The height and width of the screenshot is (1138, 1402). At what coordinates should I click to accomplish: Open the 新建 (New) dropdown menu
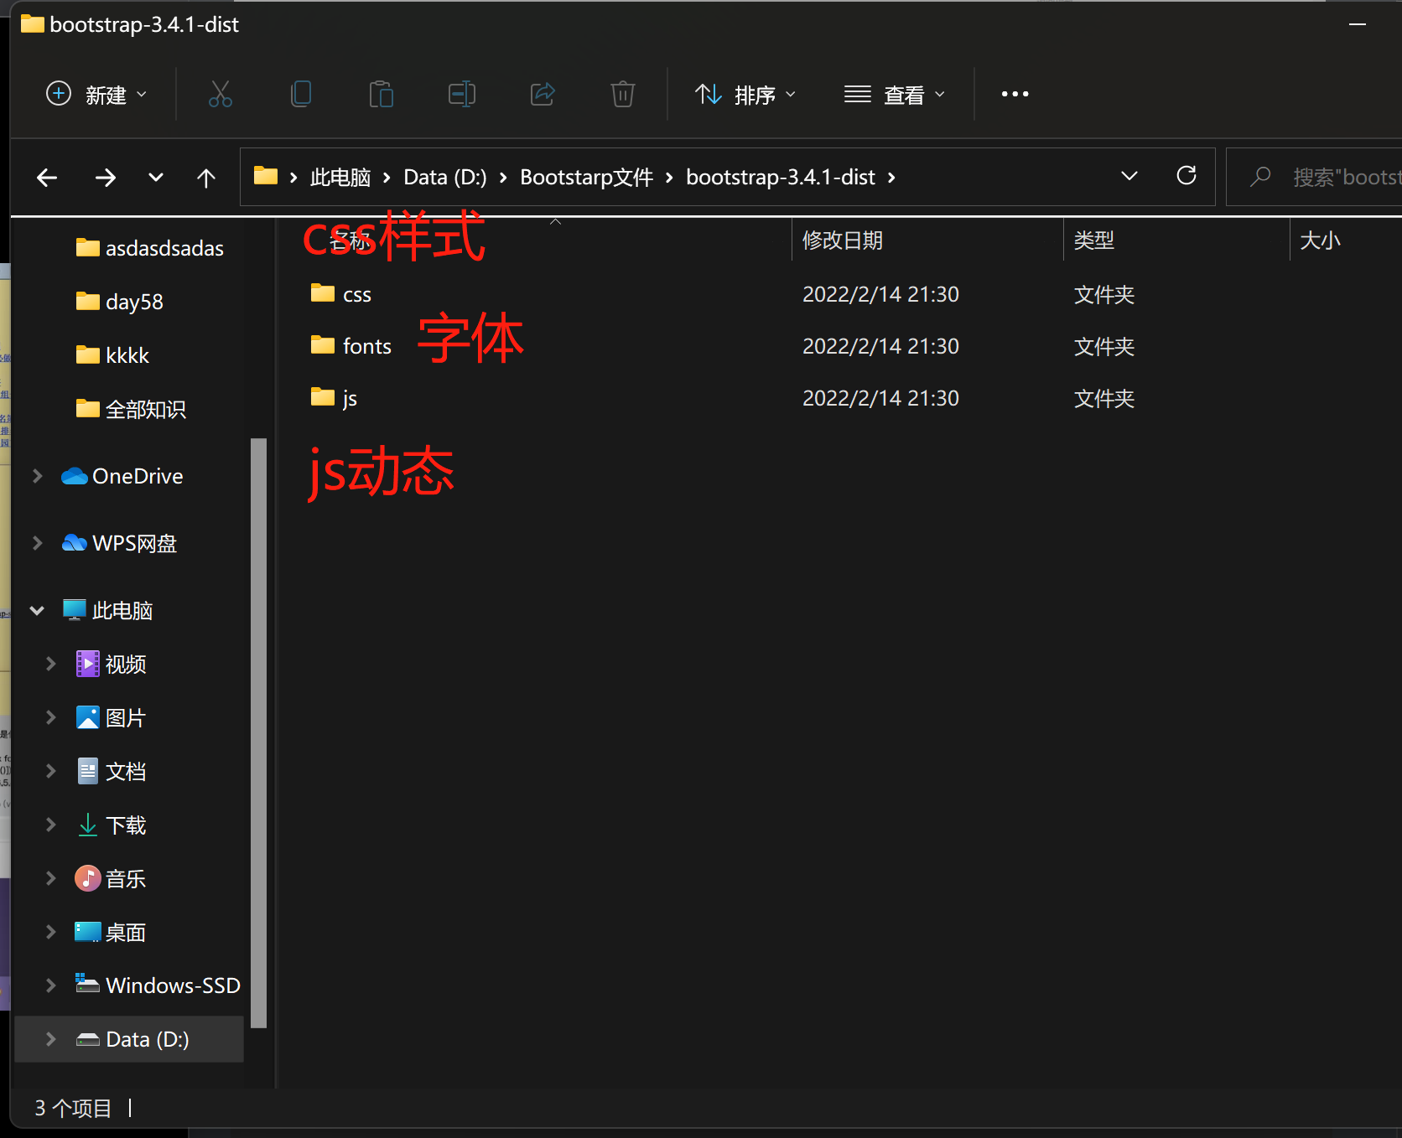click(96, 94)
